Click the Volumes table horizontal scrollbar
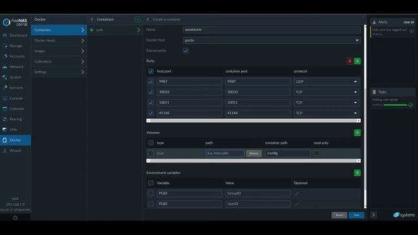 pyautogui.click(x=253, y=161)
